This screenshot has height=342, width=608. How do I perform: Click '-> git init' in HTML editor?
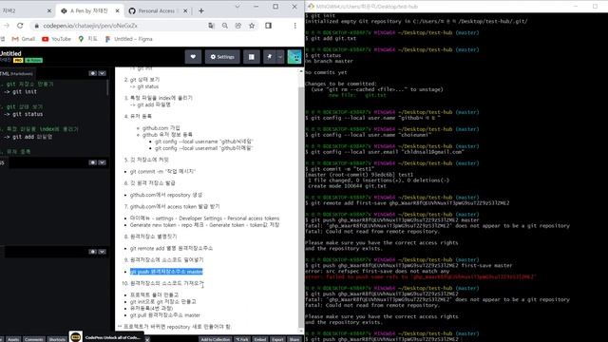(x=21, y=92)
